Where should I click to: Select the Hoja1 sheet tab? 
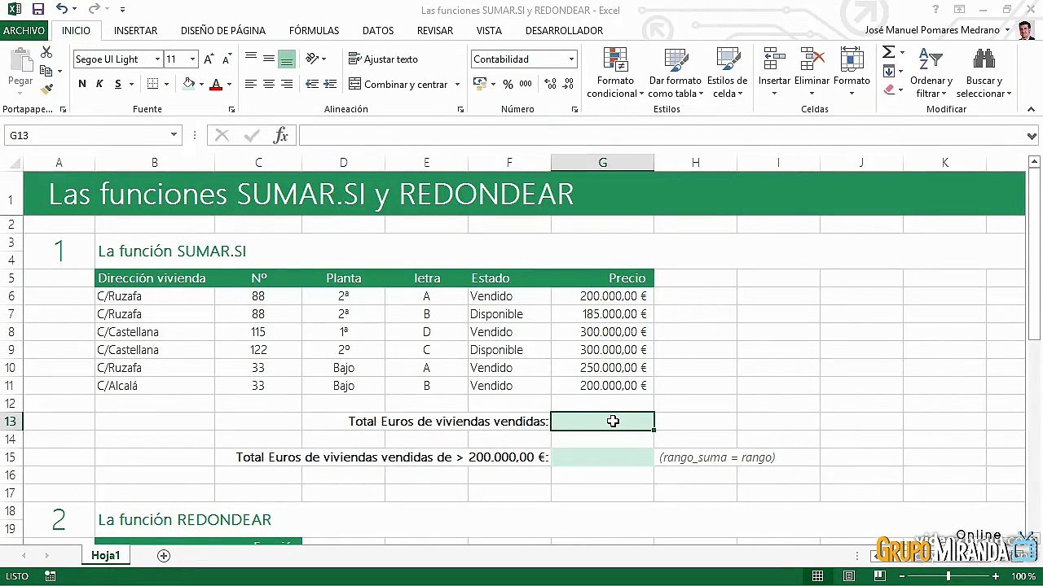tap(106, 555)
